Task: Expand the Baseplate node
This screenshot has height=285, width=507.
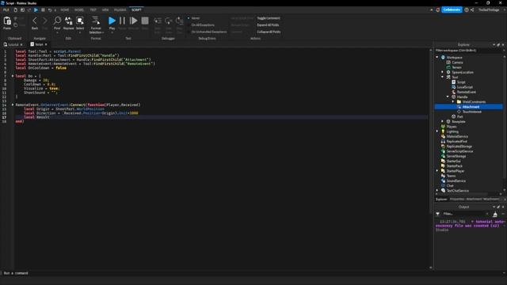Action: pyautogui.click(x=443, y=121)
